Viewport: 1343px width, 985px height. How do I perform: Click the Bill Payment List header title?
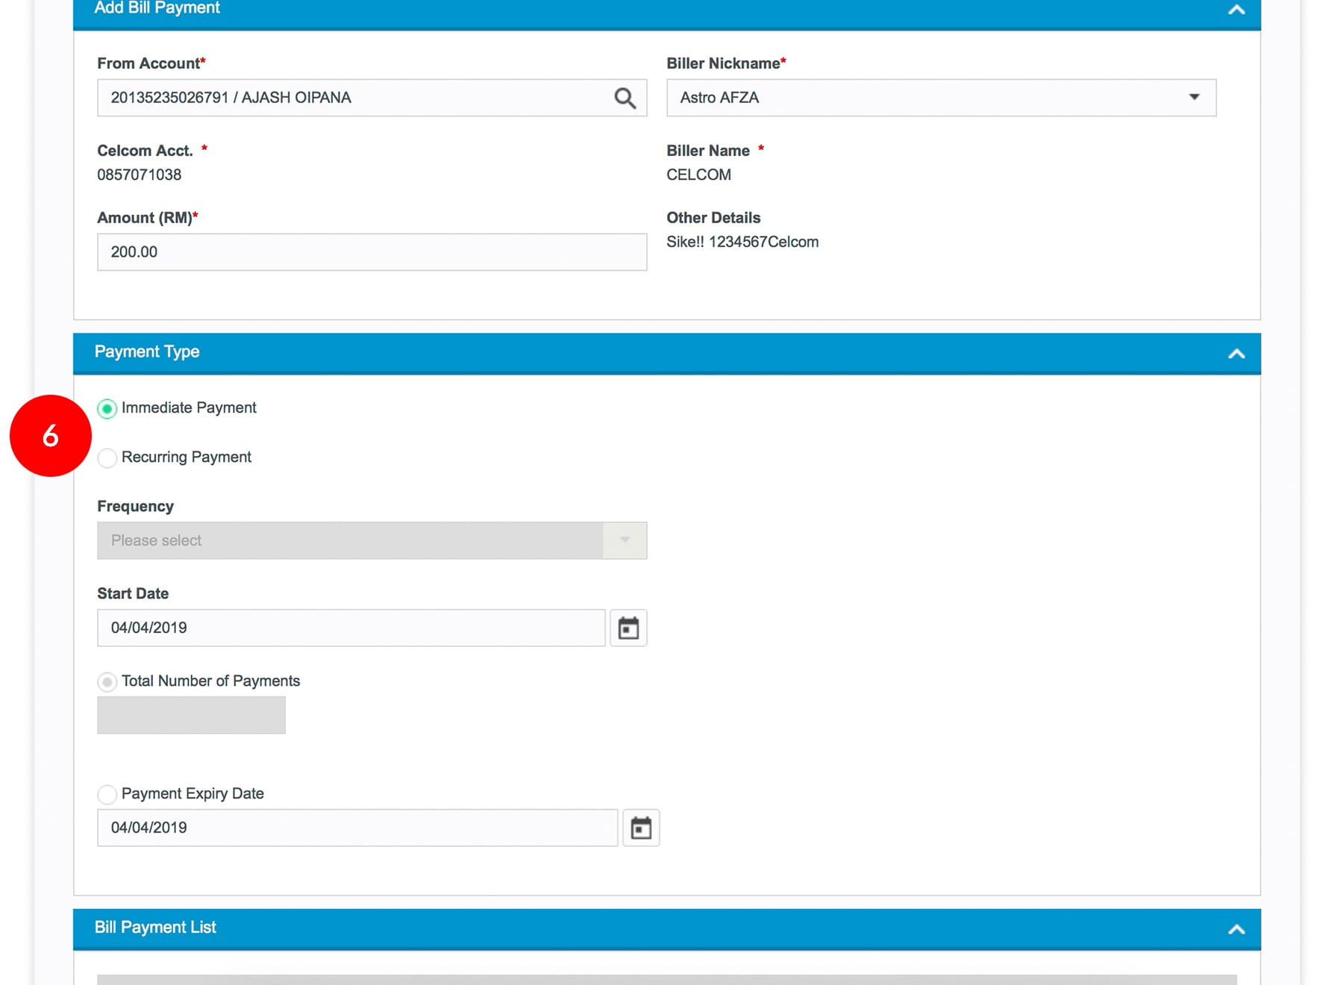155,927
